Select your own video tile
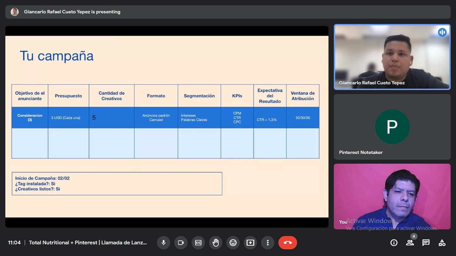This screenshot has width=456, height=256. pyautogui.click(x=392, y=196)
